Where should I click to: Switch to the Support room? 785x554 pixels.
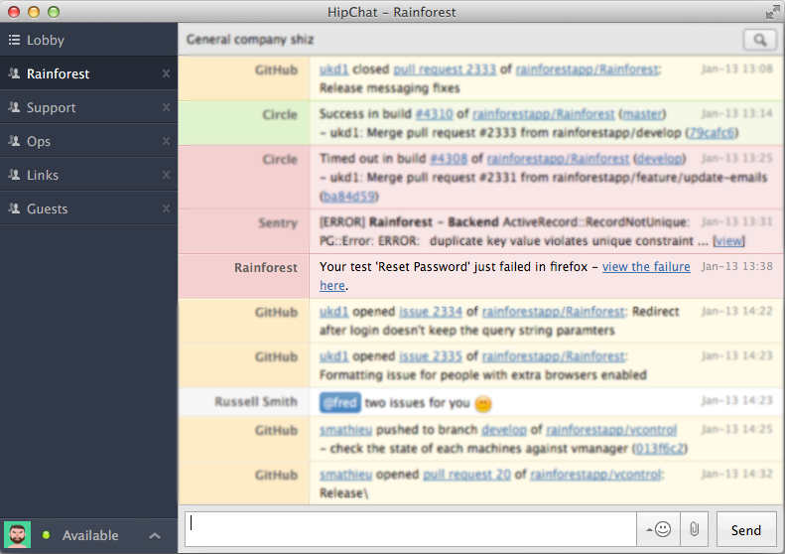(88, 107)
